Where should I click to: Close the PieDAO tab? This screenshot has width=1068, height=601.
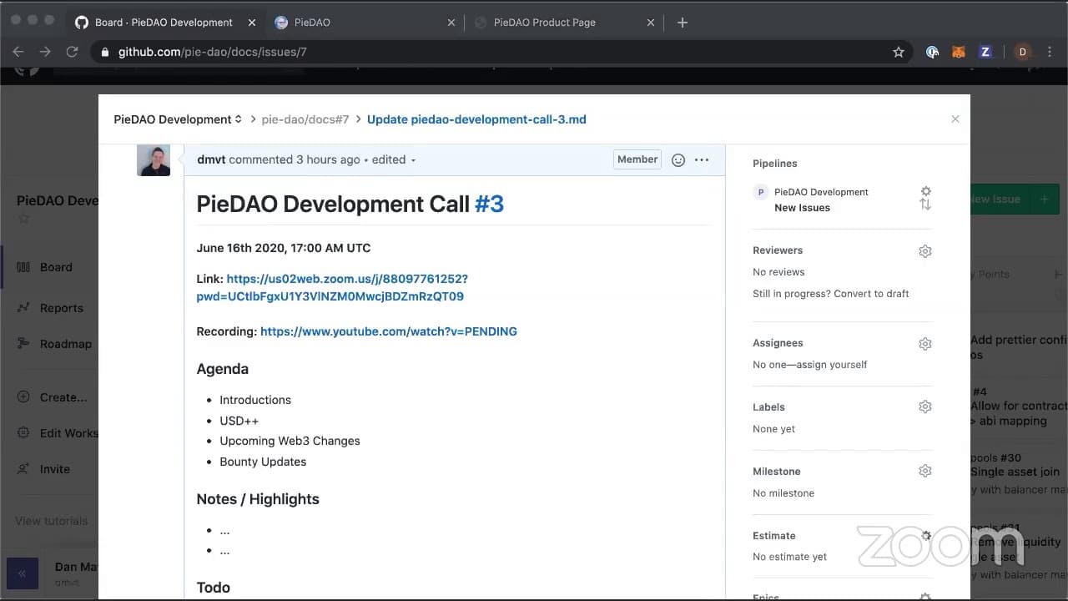(x=451, y=23)
